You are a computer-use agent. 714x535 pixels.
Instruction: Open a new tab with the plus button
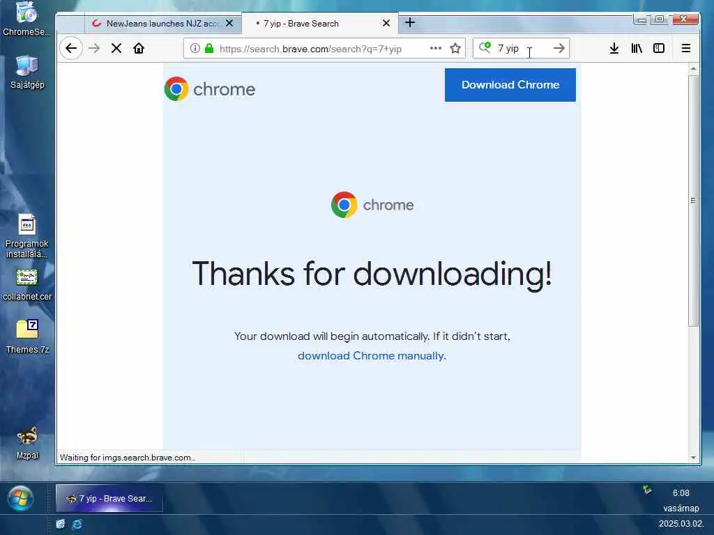[x=410, y=22]
